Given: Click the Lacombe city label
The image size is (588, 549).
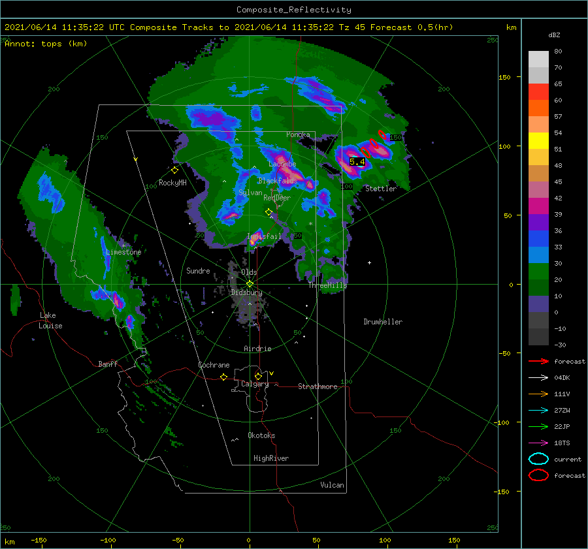Looking at the screenshot, I should tap(282, 164).
